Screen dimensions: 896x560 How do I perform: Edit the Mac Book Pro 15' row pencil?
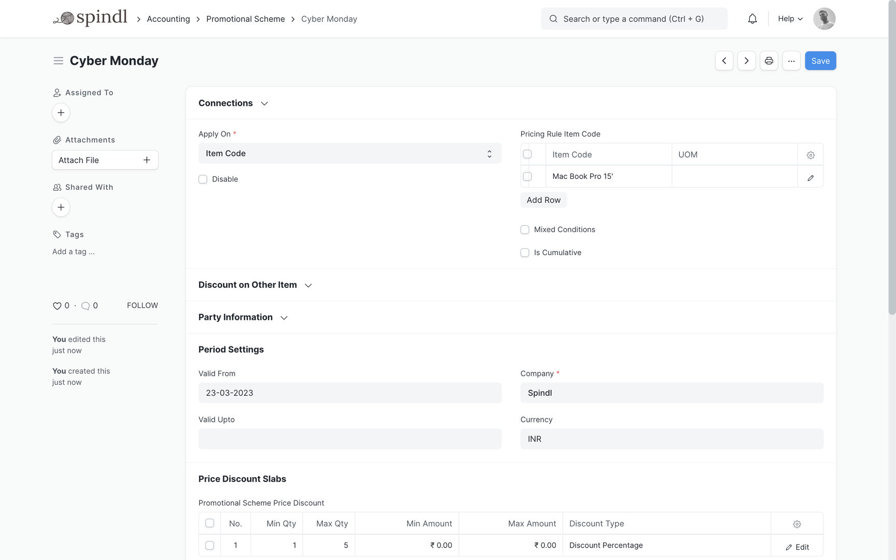click(x=810, y=177)
